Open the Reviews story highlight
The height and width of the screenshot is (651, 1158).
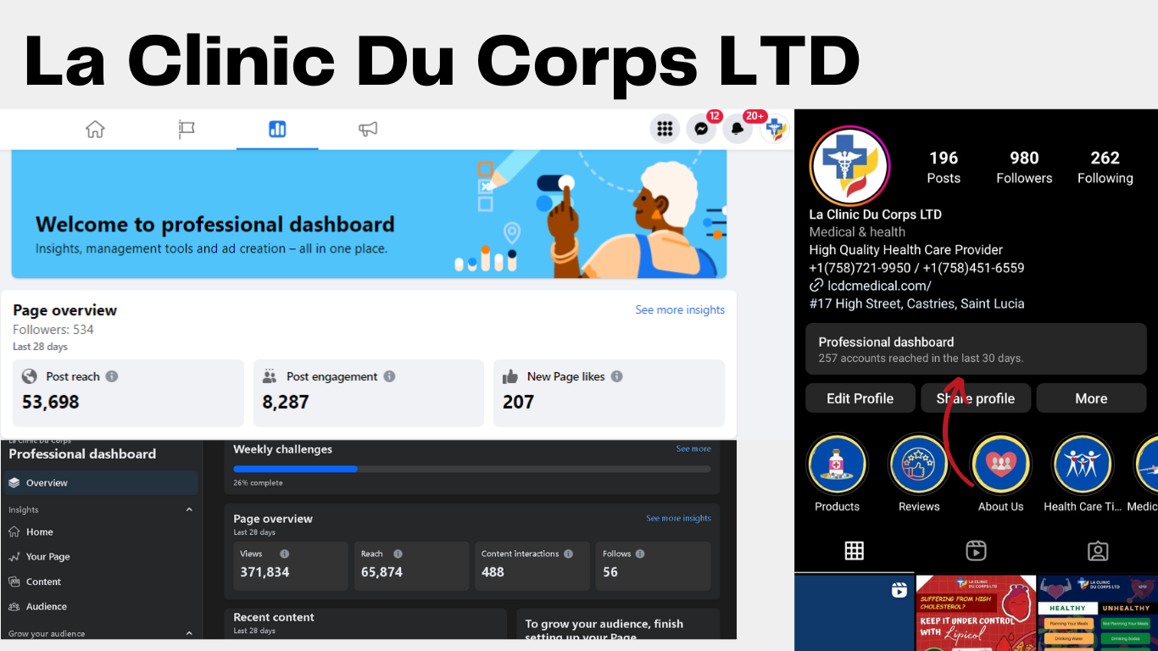[919, 465]
